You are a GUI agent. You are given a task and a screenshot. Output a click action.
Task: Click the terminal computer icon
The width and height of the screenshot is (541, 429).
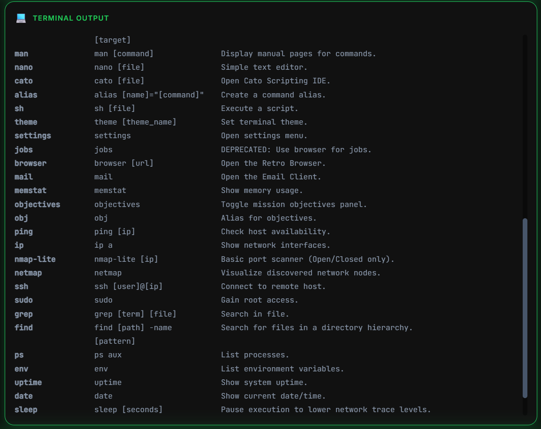tap(21, 18)
